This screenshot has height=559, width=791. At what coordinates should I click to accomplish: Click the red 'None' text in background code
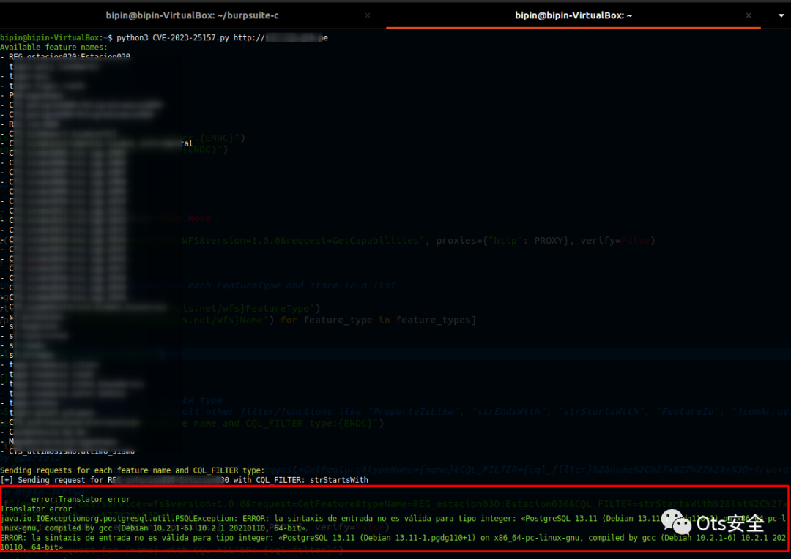tap(198, 218)
